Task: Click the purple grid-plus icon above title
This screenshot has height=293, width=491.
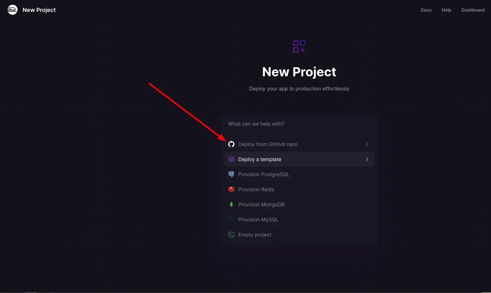Action: point(299,46)
